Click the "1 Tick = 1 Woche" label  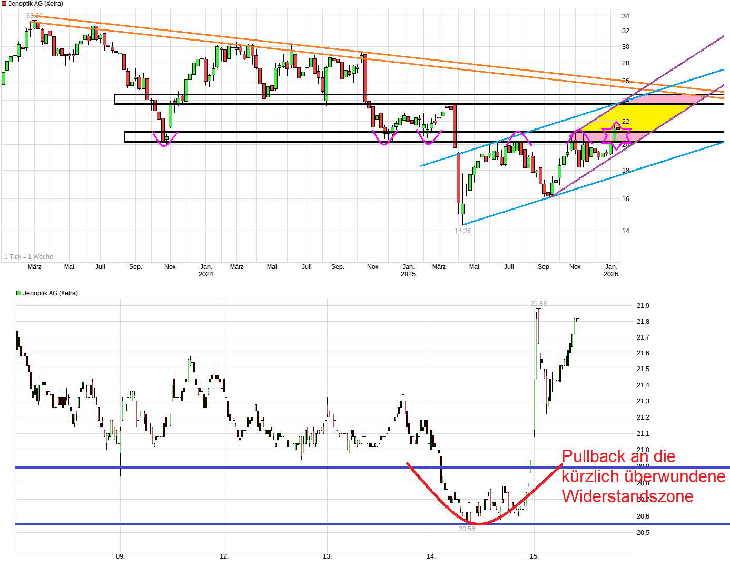coord(28,256)
